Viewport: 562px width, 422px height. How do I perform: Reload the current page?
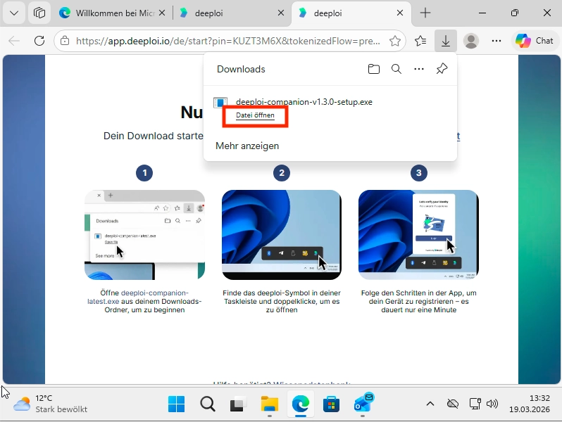39,41
